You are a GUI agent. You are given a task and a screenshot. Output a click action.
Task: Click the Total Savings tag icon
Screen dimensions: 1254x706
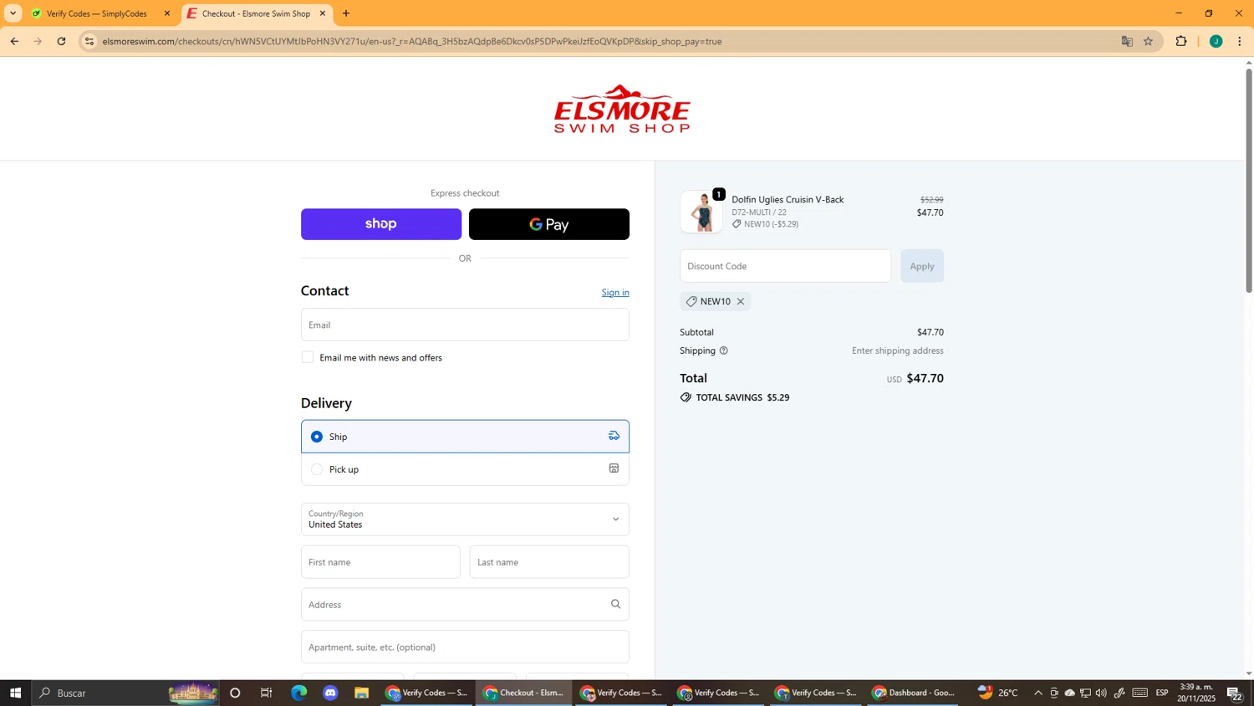(x=686, y=397)
